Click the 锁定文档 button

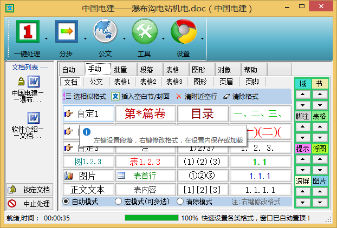click(x=29, y=190)
